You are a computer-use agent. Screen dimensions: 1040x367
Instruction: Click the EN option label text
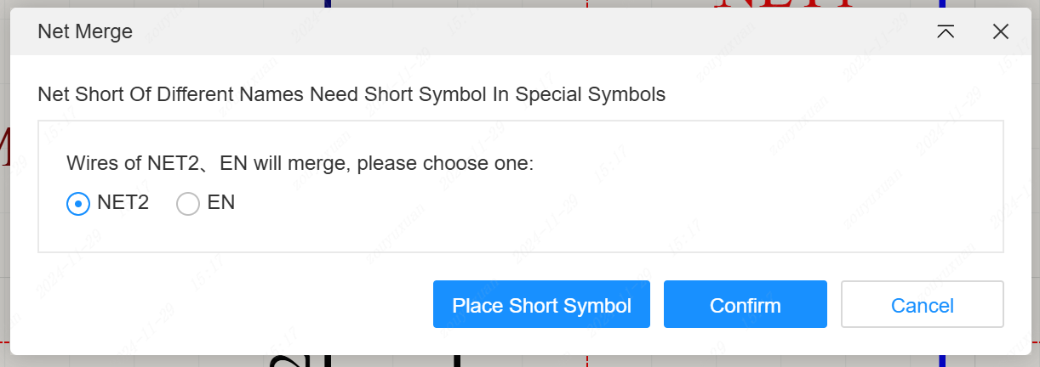click(x=221, y=203)
